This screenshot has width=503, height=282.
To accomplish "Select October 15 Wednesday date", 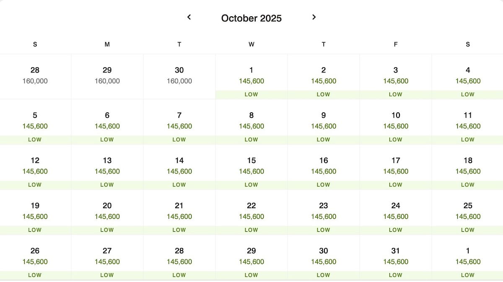I will tap(251, 167).
